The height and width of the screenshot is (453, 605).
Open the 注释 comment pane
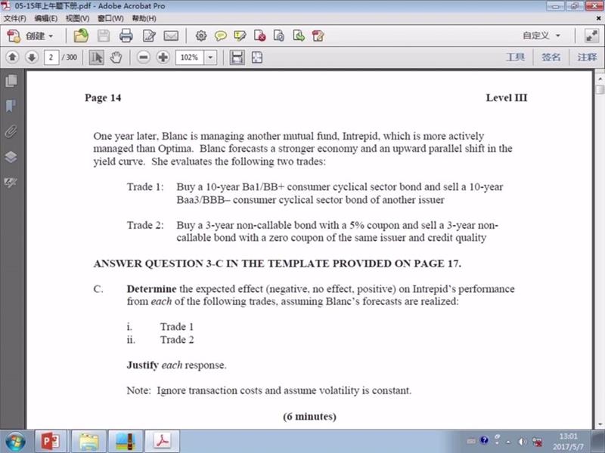[587, 57]
